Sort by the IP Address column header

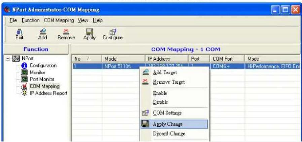166,59
